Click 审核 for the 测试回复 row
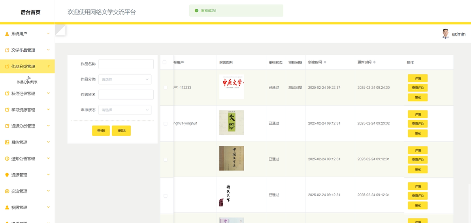 [x=418, y=97]
